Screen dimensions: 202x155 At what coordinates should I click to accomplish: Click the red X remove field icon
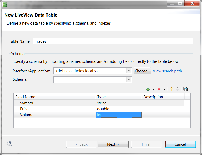159,89
